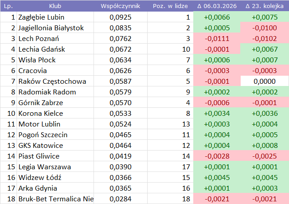The image size is (289, 204).
Task: Click the Lp. column header
Action: coord(8,6)
